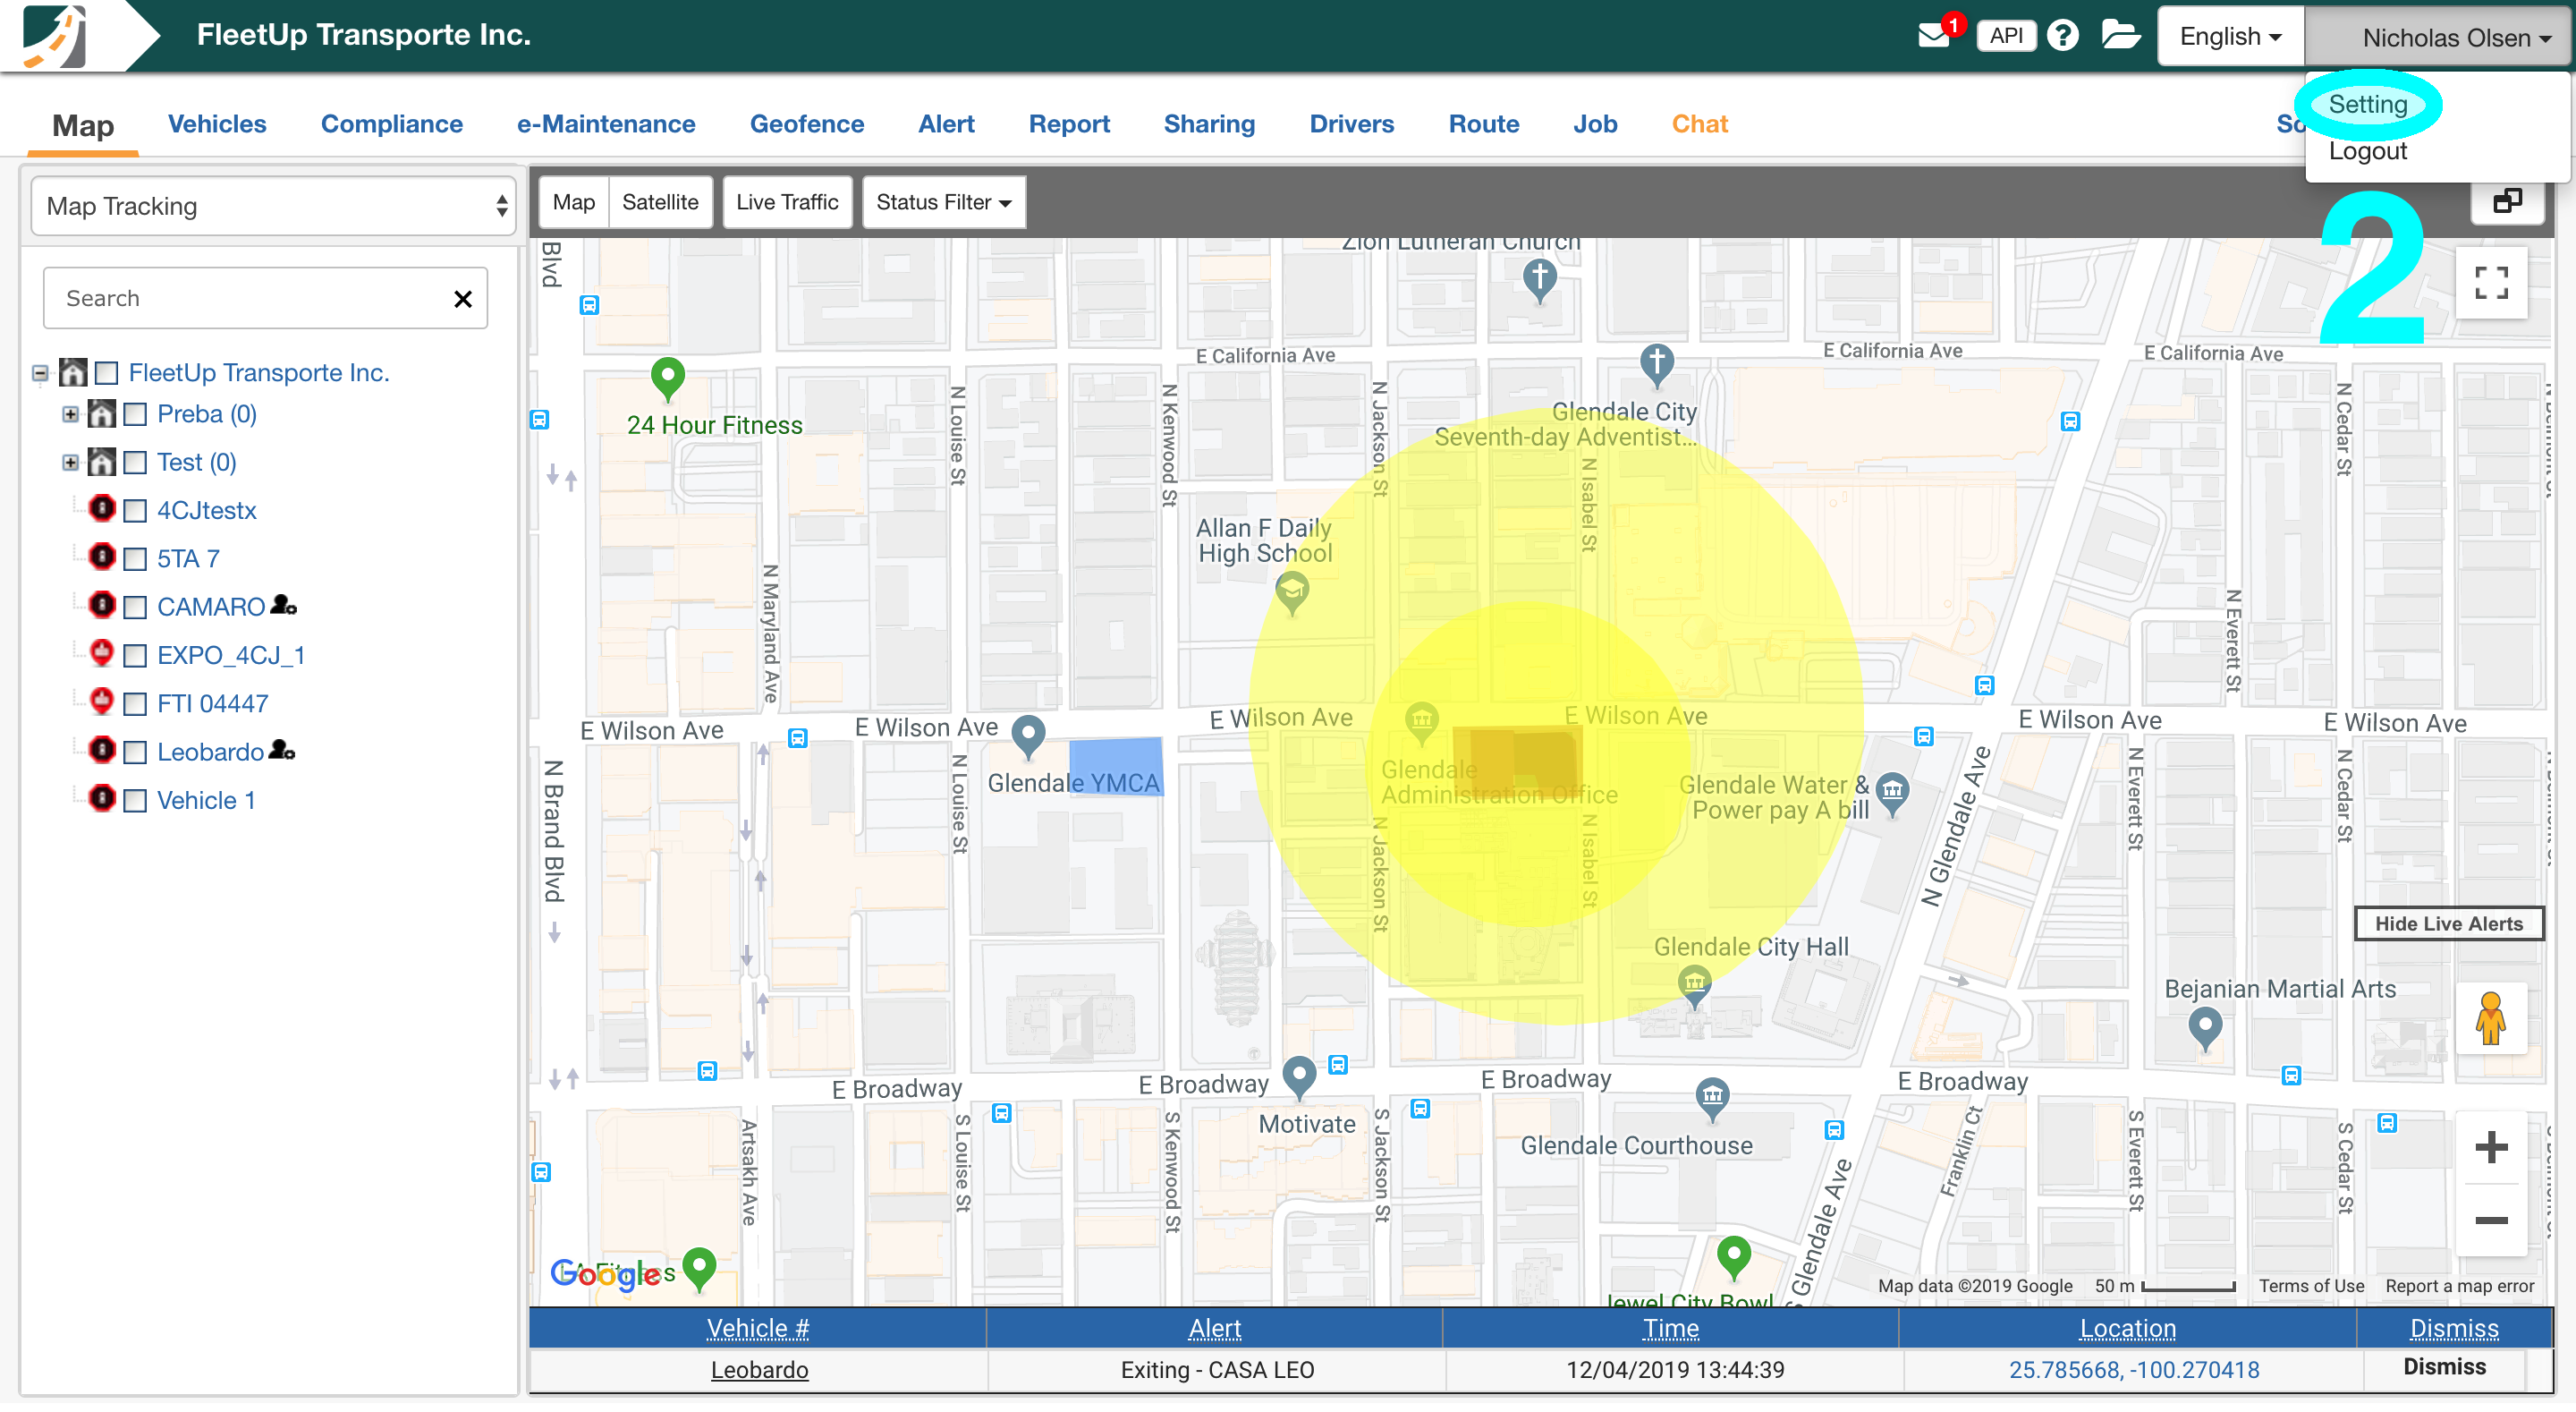Open location 25.785668, -100.270418 link
The width and height of the screenshot is (2576, 1412).
point(2134,1370)
